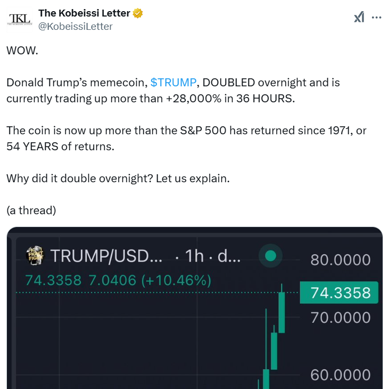Click the highlighted 74.3358 price tag

click(340, 293)
